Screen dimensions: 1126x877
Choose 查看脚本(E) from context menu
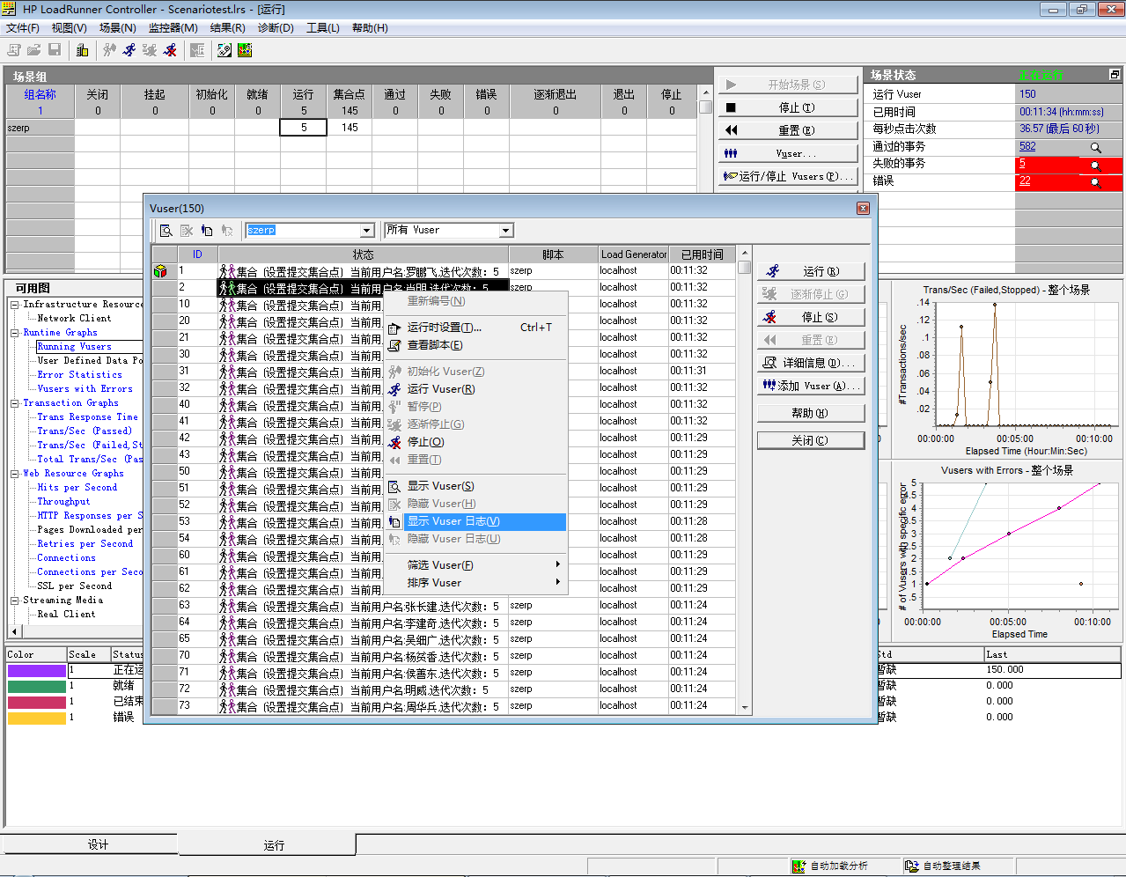[x=475, y=345]
